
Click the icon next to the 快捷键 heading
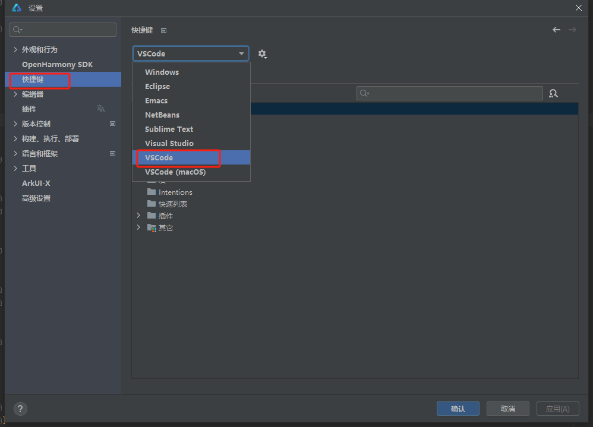click(x=164, y=30)
